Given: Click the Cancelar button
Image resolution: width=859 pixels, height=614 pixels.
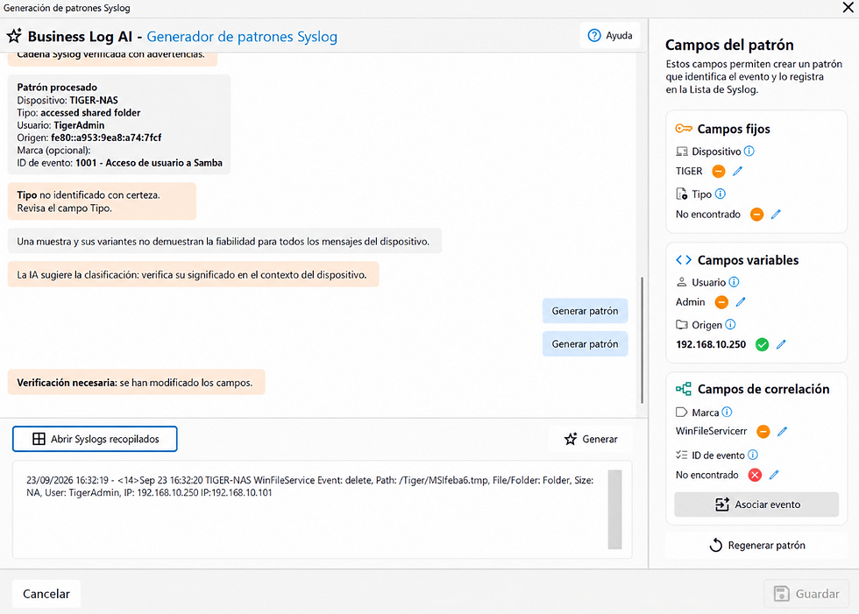Looking at the screenshot, I should click(x=46, y=594).
